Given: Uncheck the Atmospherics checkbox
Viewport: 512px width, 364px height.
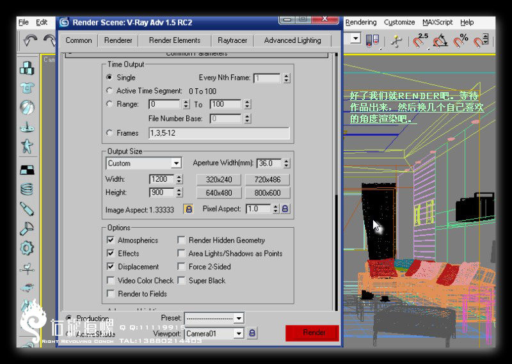Looking at the screenshot, I should tap(111, 240).
